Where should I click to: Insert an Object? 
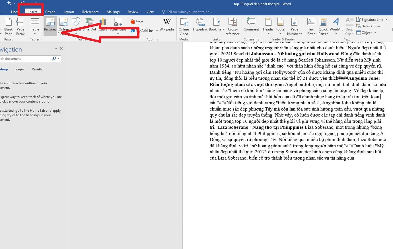pos(364,33)
